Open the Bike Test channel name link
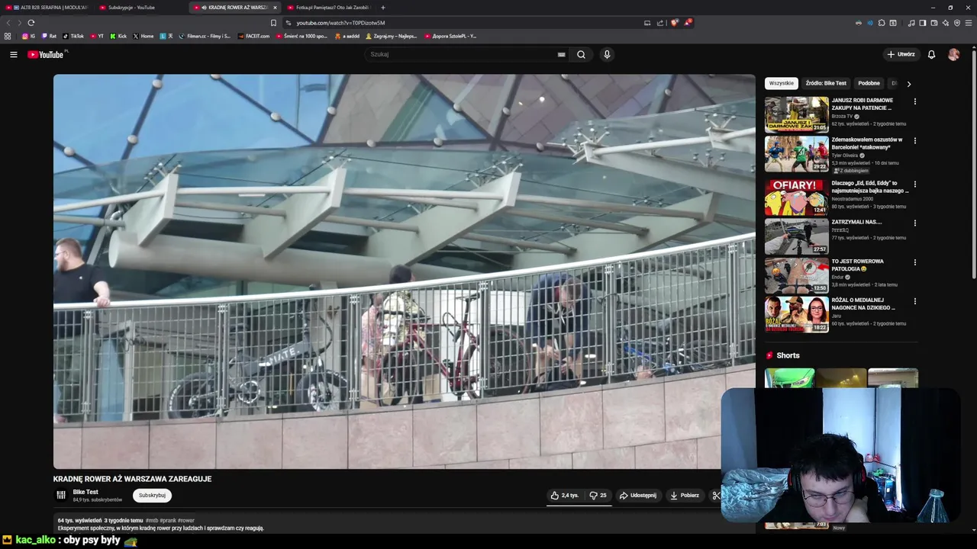The image size is (977, 549). tap(85, 492)
